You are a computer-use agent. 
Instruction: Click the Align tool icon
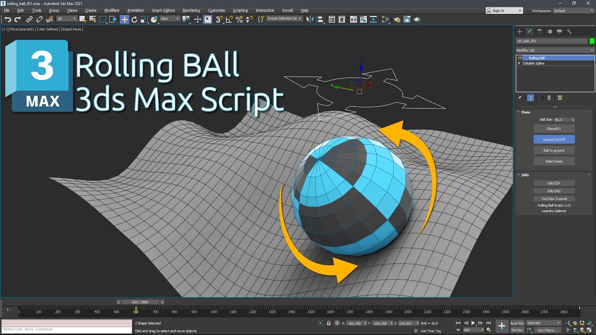coord(320,19)
